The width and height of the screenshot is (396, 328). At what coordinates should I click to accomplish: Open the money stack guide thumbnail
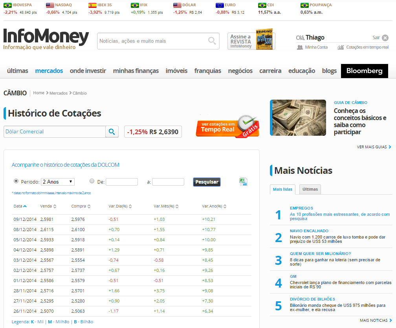[298, 118]
